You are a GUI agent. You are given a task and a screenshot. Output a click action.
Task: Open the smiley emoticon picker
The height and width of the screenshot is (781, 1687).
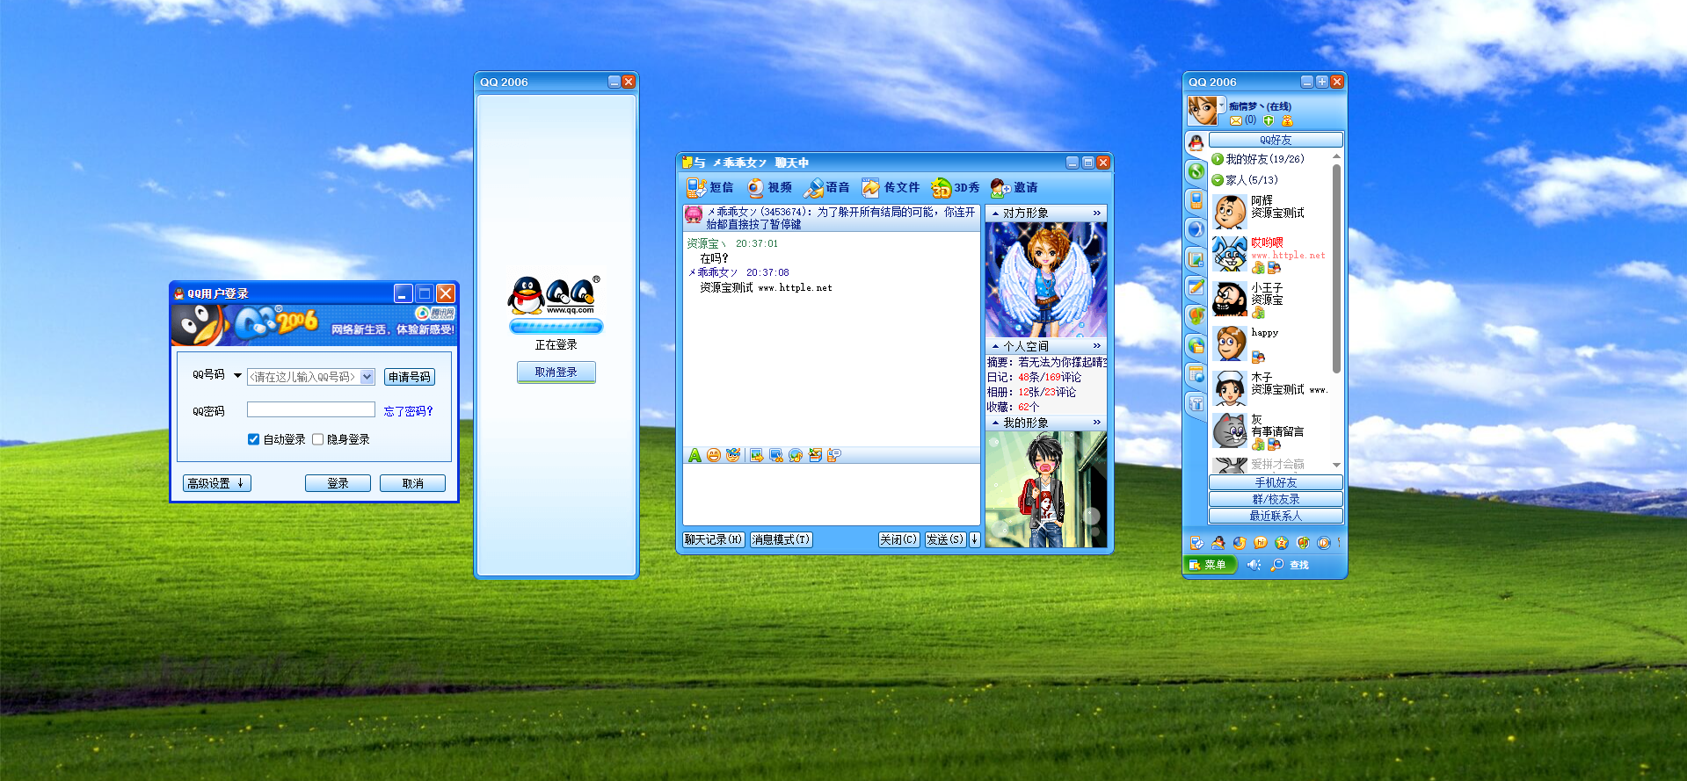tap(713, 455)
